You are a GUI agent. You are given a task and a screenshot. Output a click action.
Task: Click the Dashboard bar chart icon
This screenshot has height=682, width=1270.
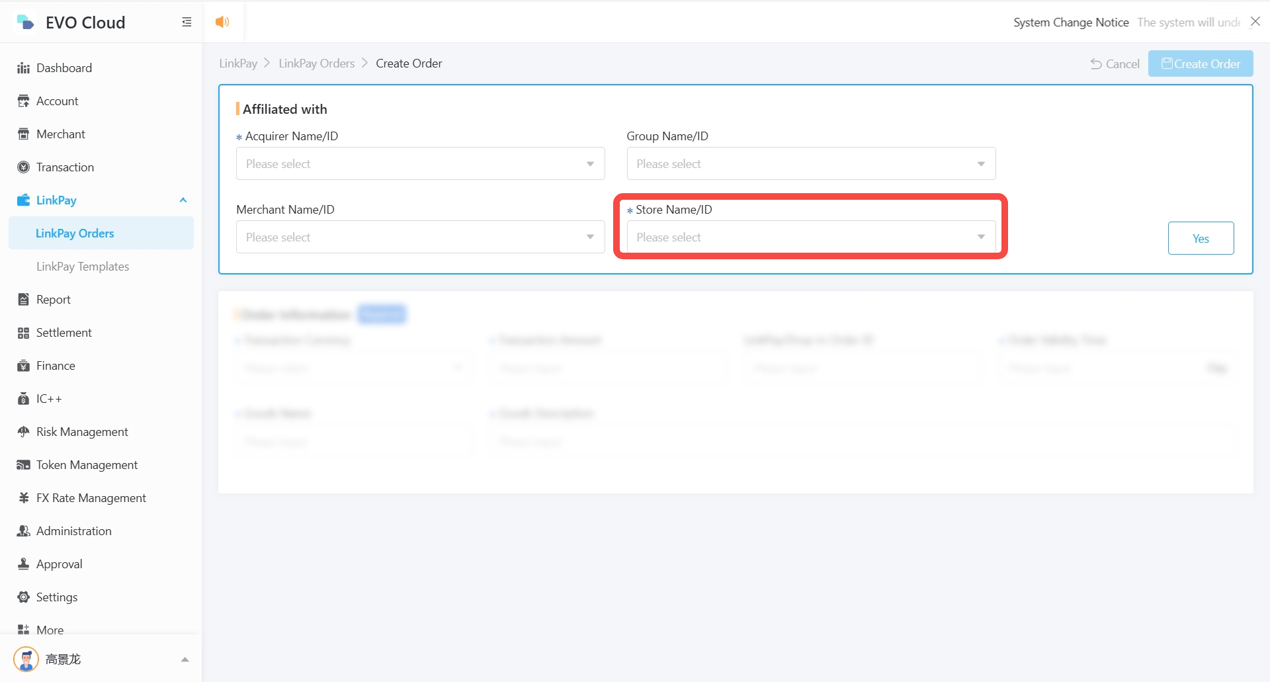[23, 68]
